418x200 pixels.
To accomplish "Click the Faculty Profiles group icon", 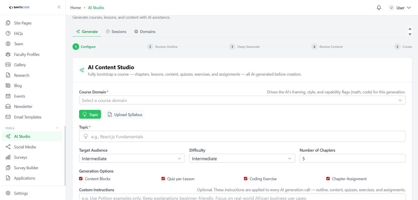I will point(8,54).
